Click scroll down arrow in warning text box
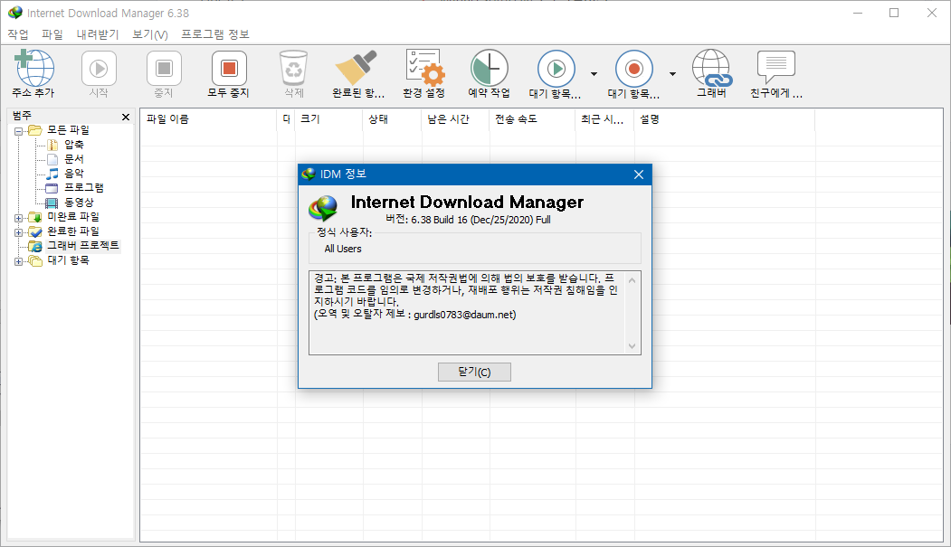 pyautogui.click(x=632, y=346)
